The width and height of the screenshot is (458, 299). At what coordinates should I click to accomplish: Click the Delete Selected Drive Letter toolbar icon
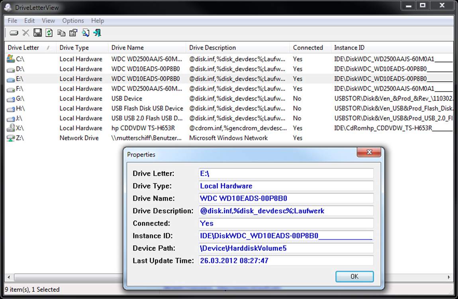pos(26,33)
